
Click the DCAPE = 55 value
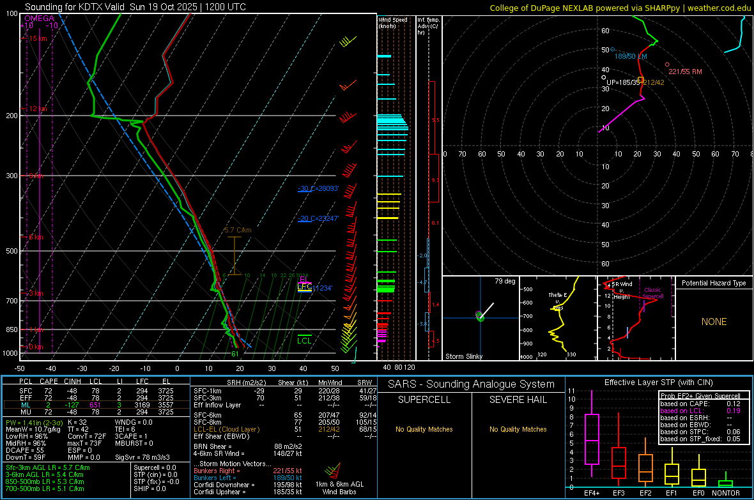click(25, 450)
